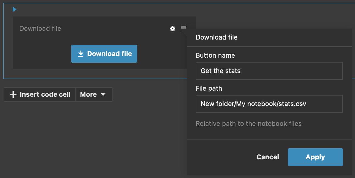The width and height of the screenshot is (355, 178).
Task: Click the chevron on the More button
Action: [x=104, y=94]
